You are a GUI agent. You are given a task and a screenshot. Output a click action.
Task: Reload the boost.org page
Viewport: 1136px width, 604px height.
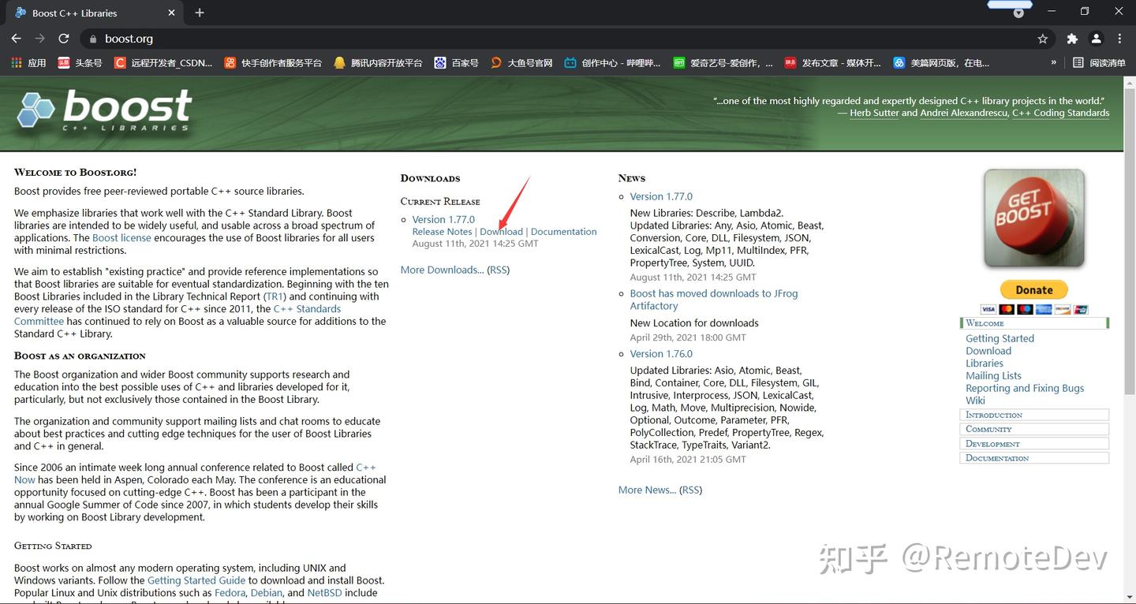click(65, 38)
